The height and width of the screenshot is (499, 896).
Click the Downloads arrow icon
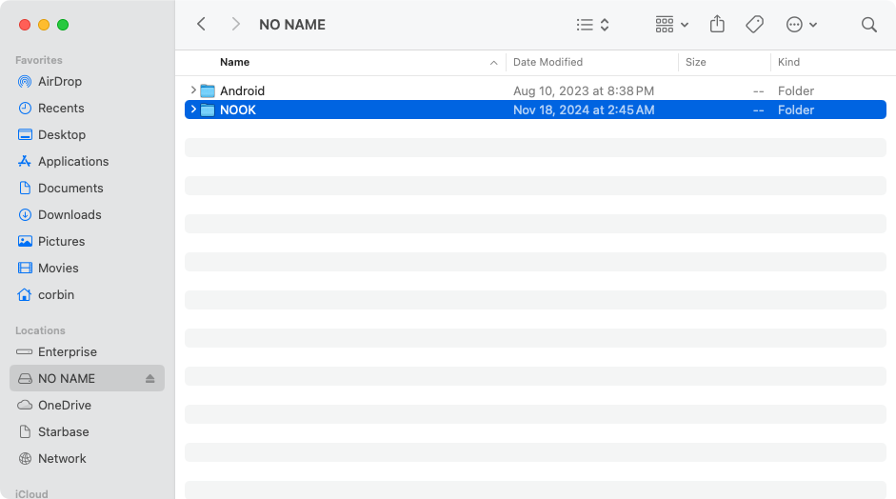pyautogui.click(x=25, y=214)
